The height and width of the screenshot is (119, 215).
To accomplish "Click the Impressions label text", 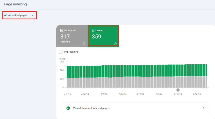I will [71, 52].
